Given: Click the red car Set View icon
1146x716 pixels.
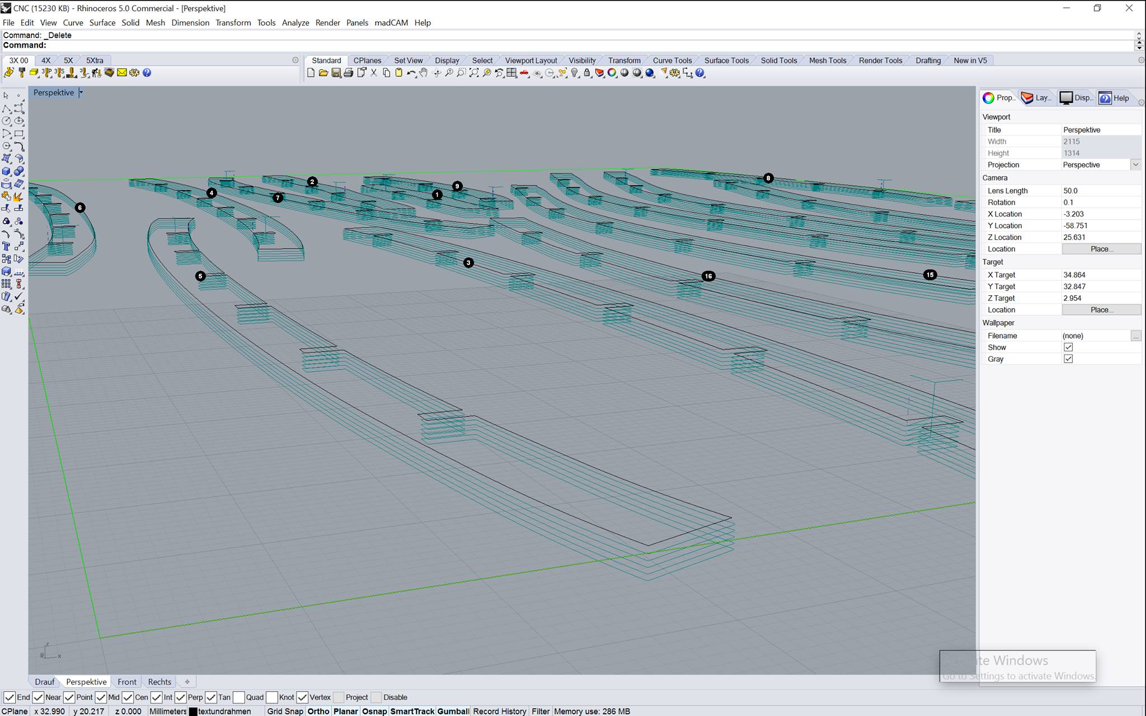Looking at the screenshot, I should coord(524,73).
